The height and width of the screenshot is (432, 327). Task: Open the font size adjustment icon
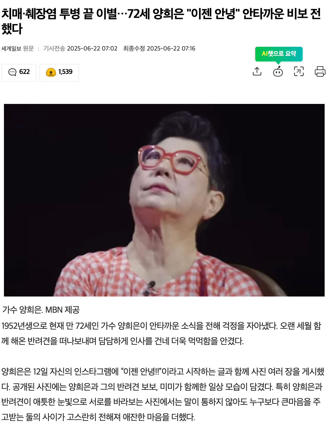(299, 71)
